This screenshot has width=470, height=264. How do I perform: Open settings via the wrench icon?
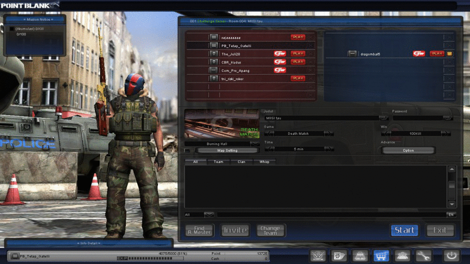tap(423, 256)
